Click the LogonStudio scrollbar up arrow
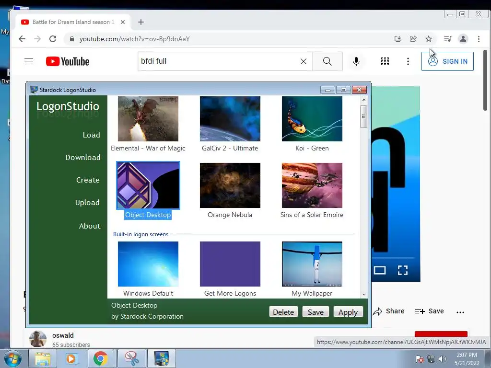This screenshot has width=491, height=368. [x=363, y=100]
